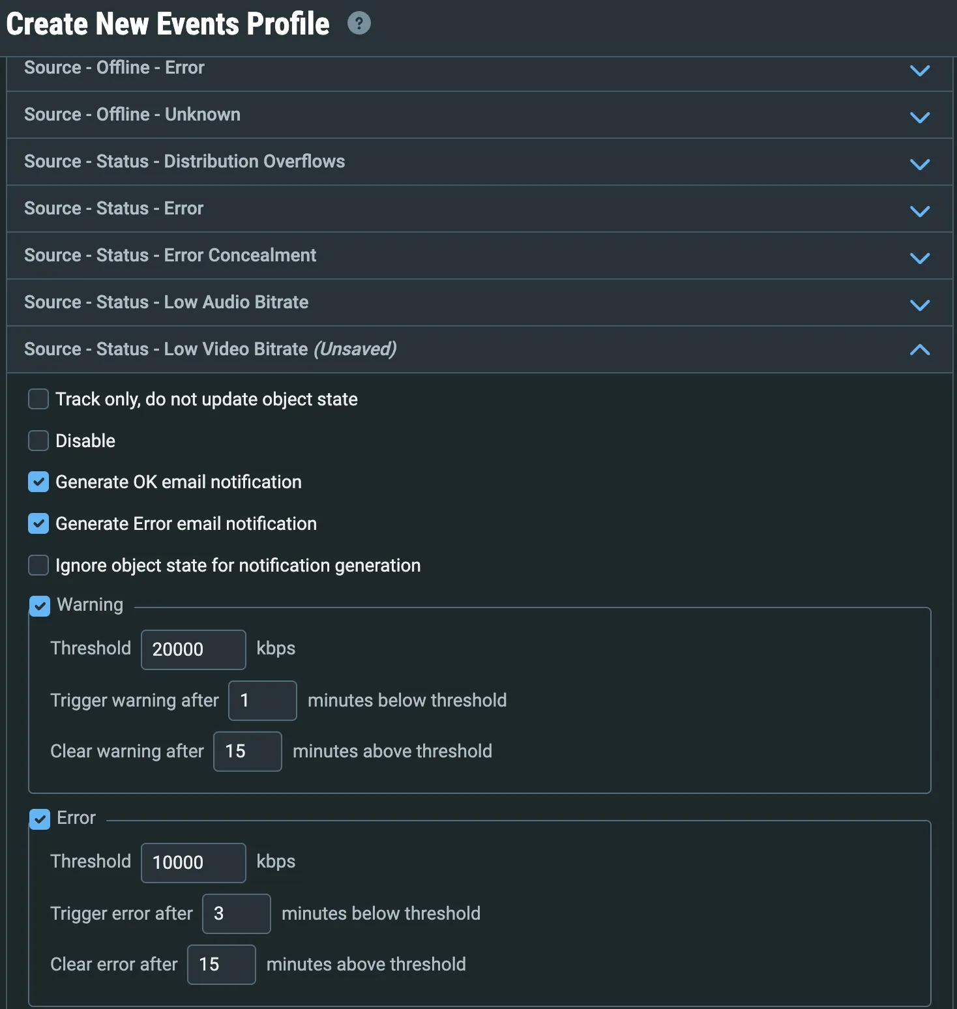This screenshot has height=1009, width=957.
Task: Enable Ignore object state for notification generation
Action: tap(38, 565)
